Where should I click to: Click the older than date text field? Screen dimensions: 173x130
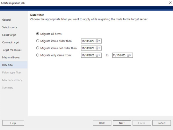88,41
